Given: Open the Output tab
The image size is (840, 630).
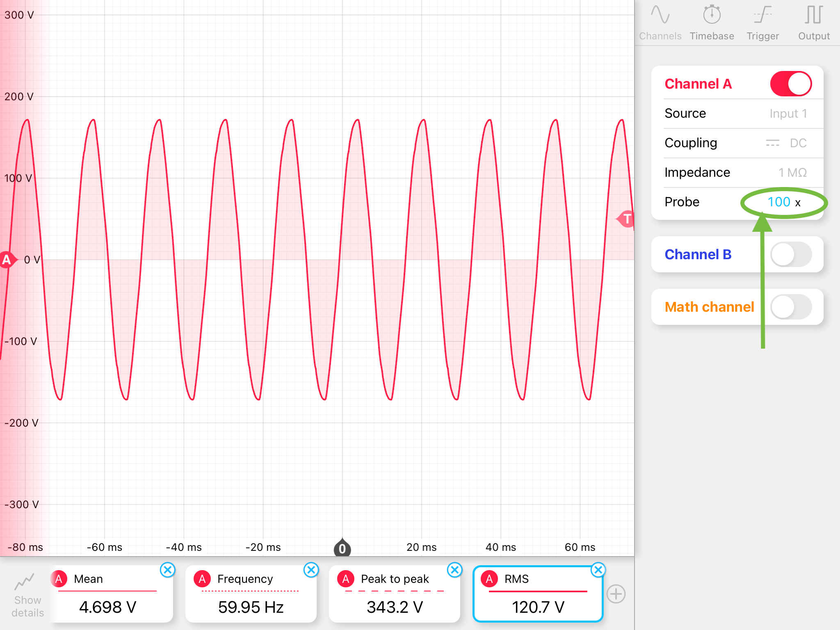Looking at the screenshot, I should point(814,23).
